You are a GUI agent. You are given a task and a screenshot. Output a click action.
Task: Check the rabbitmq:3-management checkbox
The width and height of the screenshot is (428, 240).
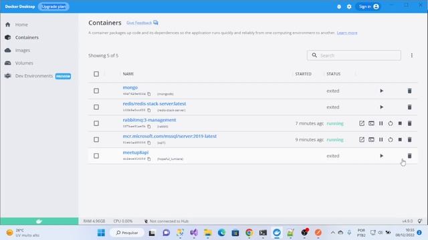click(x=96, y=123)
